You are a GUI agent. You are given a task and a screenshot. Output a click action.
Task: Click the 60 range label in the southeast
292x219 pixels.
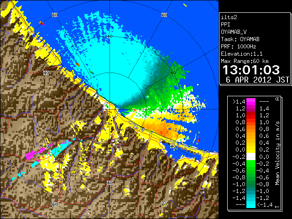[x=164, y=204]
